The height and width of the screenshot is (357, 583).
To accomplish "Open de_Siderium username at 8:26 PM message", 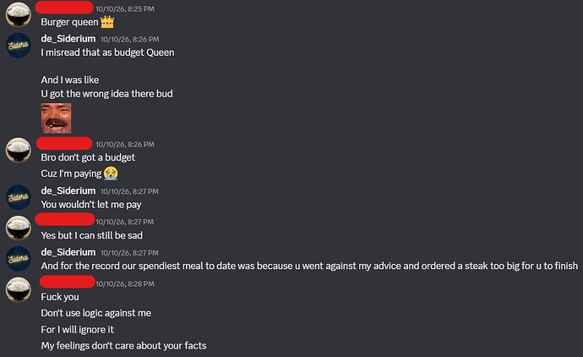I will pyautogui.click(x=68, y=39).
